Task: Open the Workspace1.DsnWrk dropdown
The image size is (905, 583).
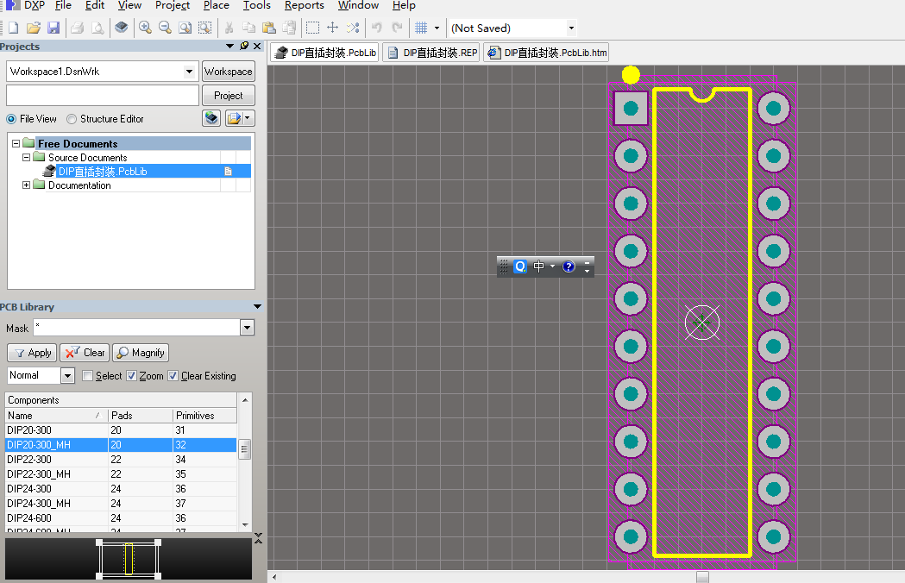Action: point(189,72)
